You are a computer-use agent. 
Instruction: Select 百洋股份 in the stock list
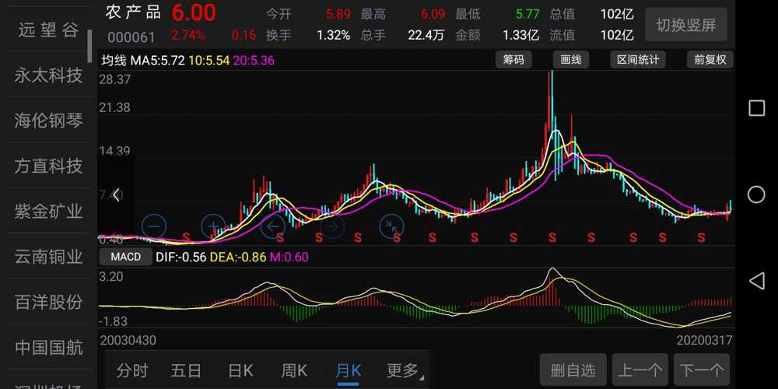[48, 302]
